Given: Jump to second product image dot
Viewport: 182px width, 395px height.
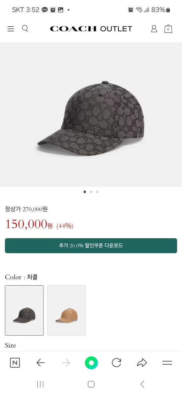Looking at the screenshot, I should click(91, 192).
